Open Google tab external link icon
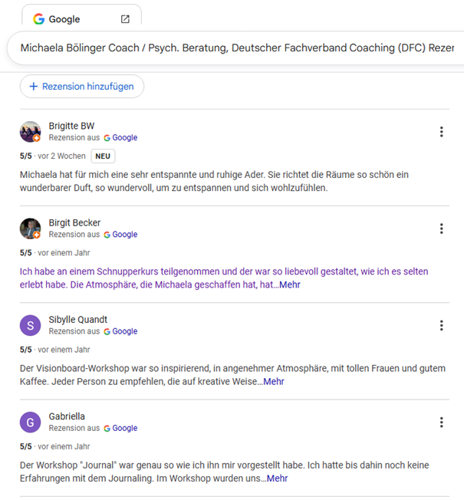Image resolution: width=464 pixels, height=500 pixels. click(126, 19)
